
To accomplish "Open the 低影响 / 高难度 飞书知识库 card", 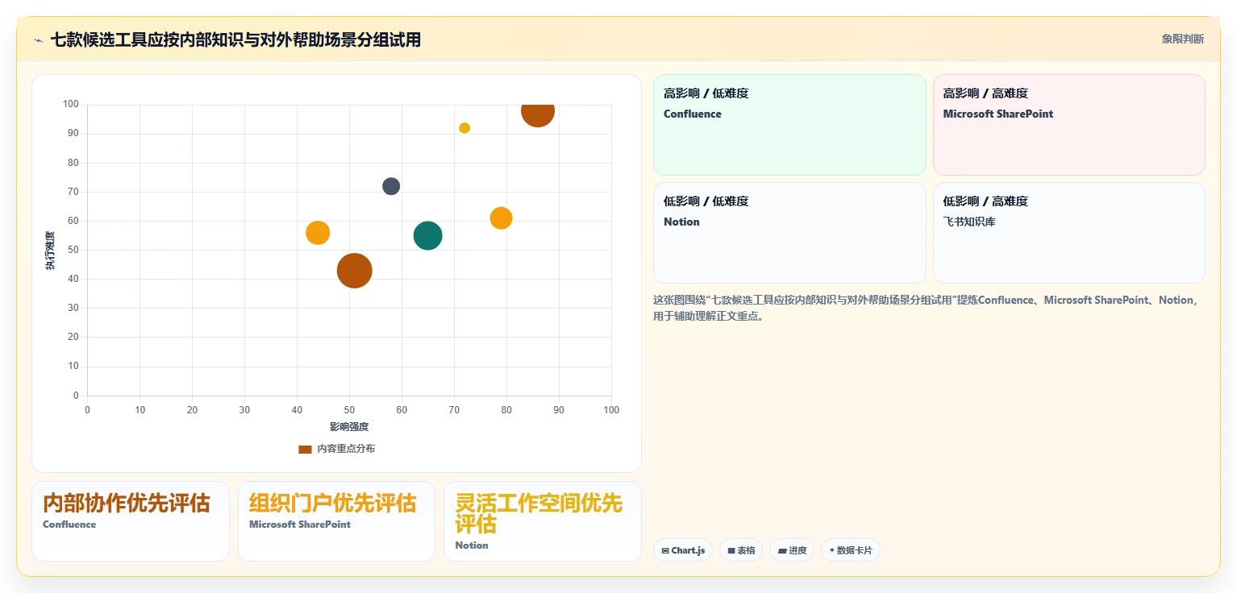I will point(1068,233).
